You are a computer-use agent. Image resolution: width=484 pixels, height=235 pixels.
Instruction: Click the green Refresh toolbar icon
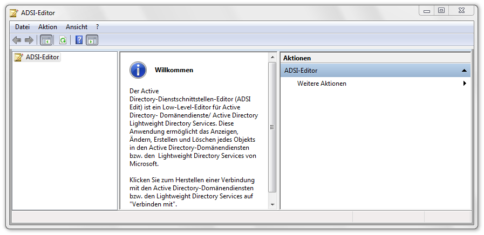click(x=63, y=40)
